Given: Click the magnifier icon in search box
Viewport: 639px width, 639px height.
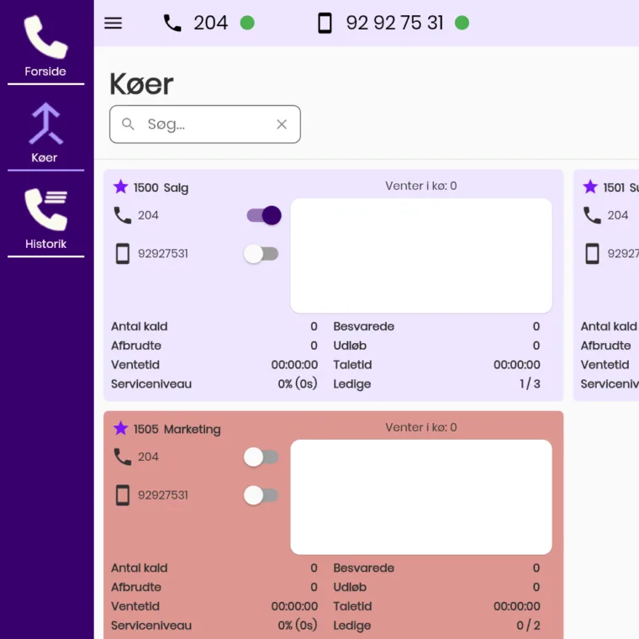Looking at the screenshot, I should pyautogui.click(x=128, y=124).
